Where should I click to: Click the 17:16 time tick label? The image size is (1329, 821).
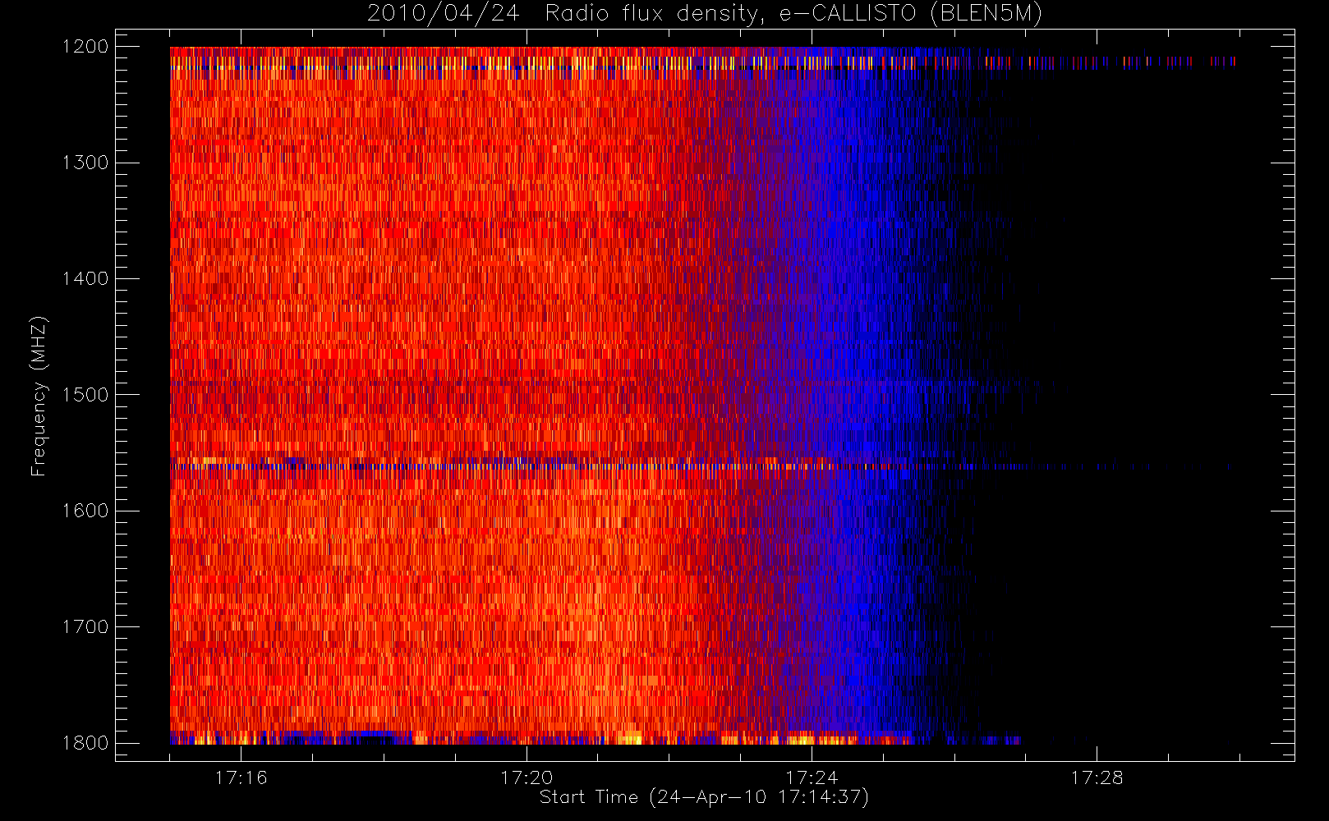click(241, 777)
